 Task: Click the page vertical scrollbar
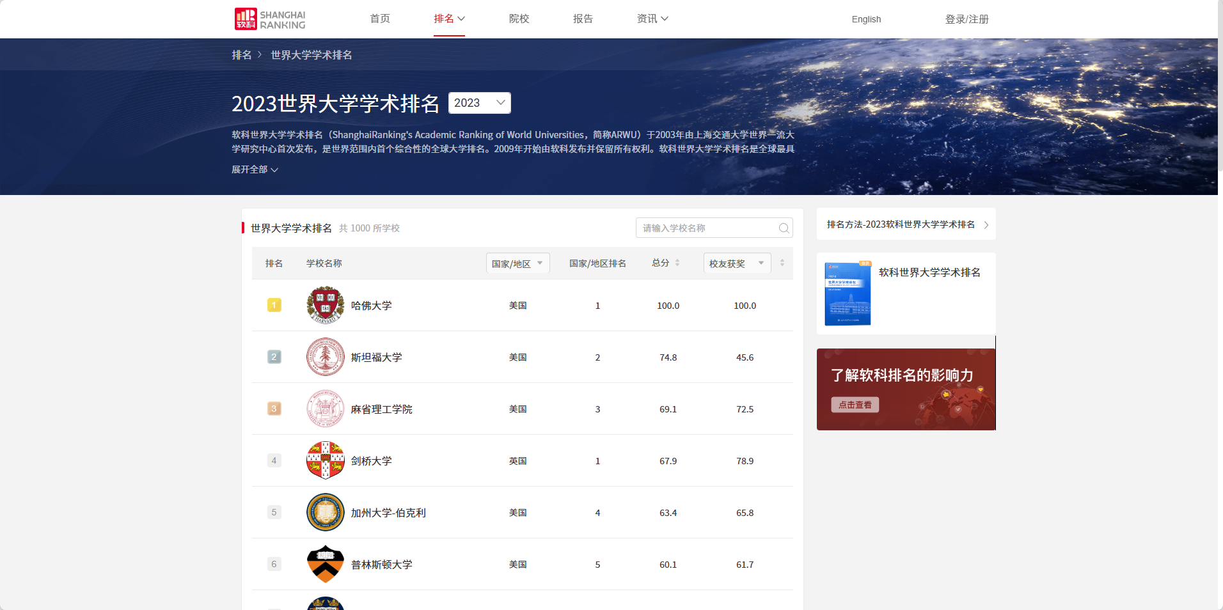pos(1220,86)
